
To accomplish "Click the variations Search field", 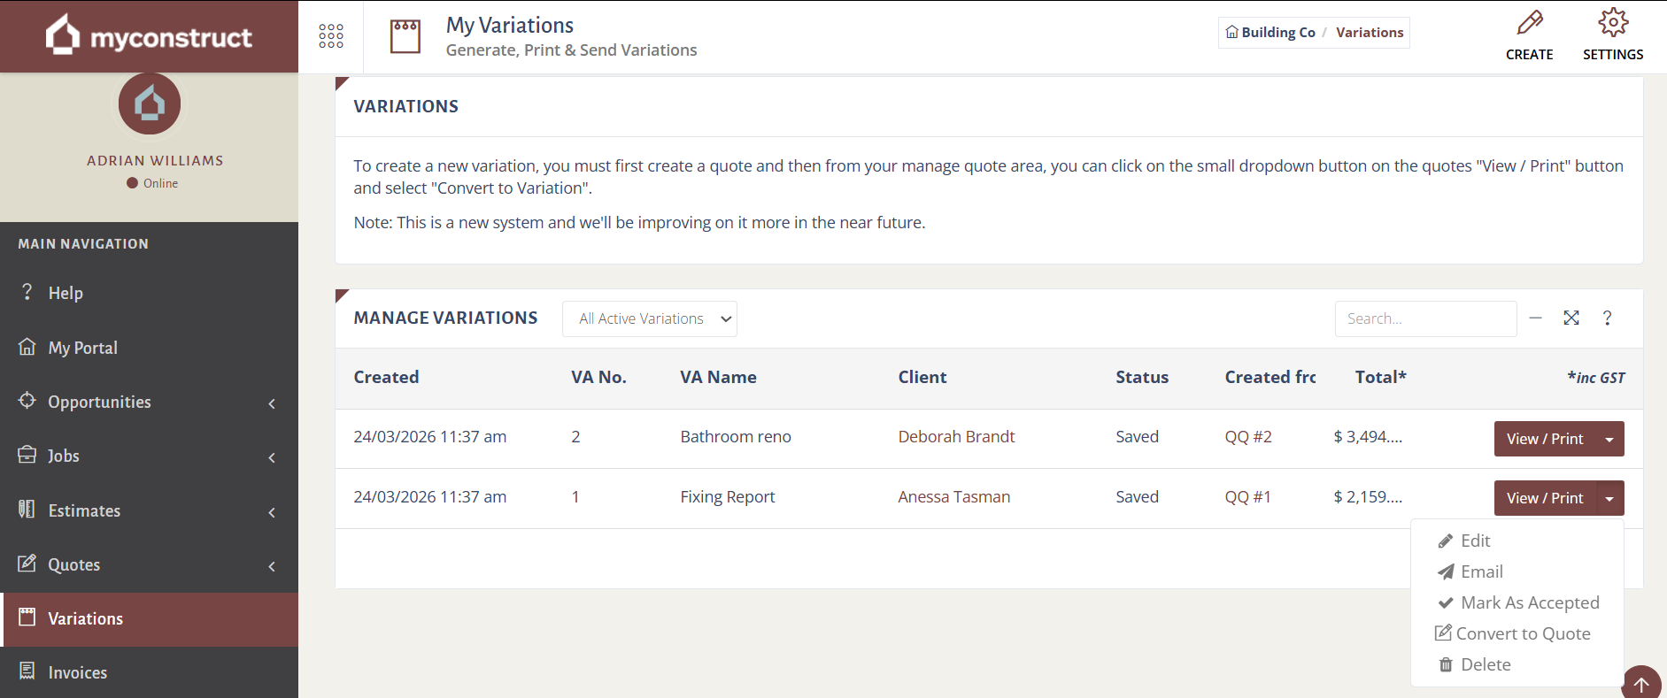I will [1424, 319].
